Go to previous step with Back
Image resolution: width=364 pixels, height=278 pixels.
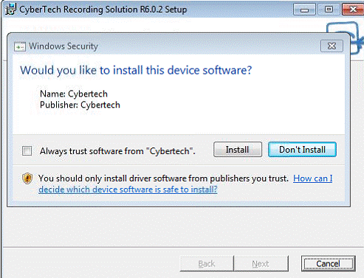coord(207,263)
